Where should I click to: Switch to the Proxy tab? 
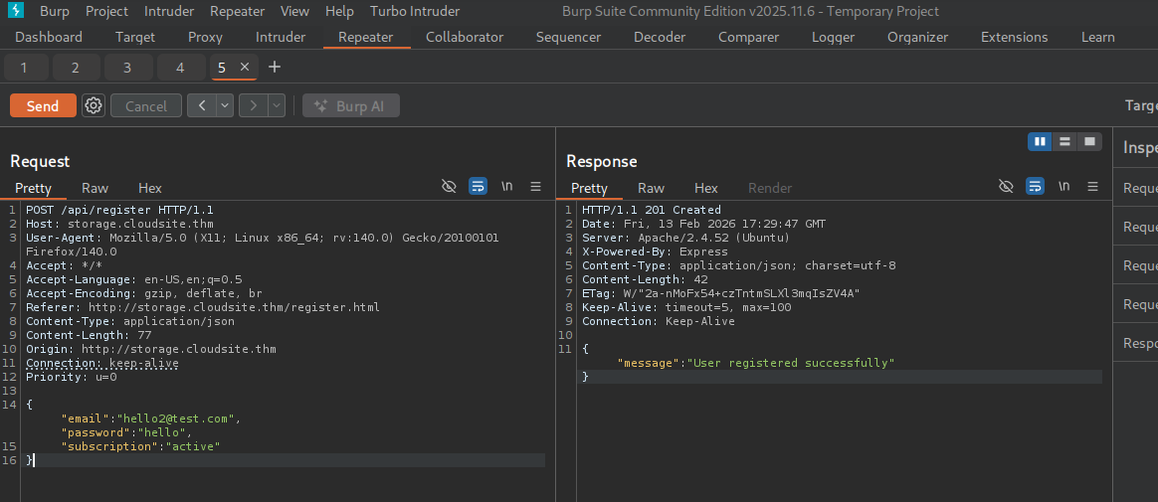(205, 37)
